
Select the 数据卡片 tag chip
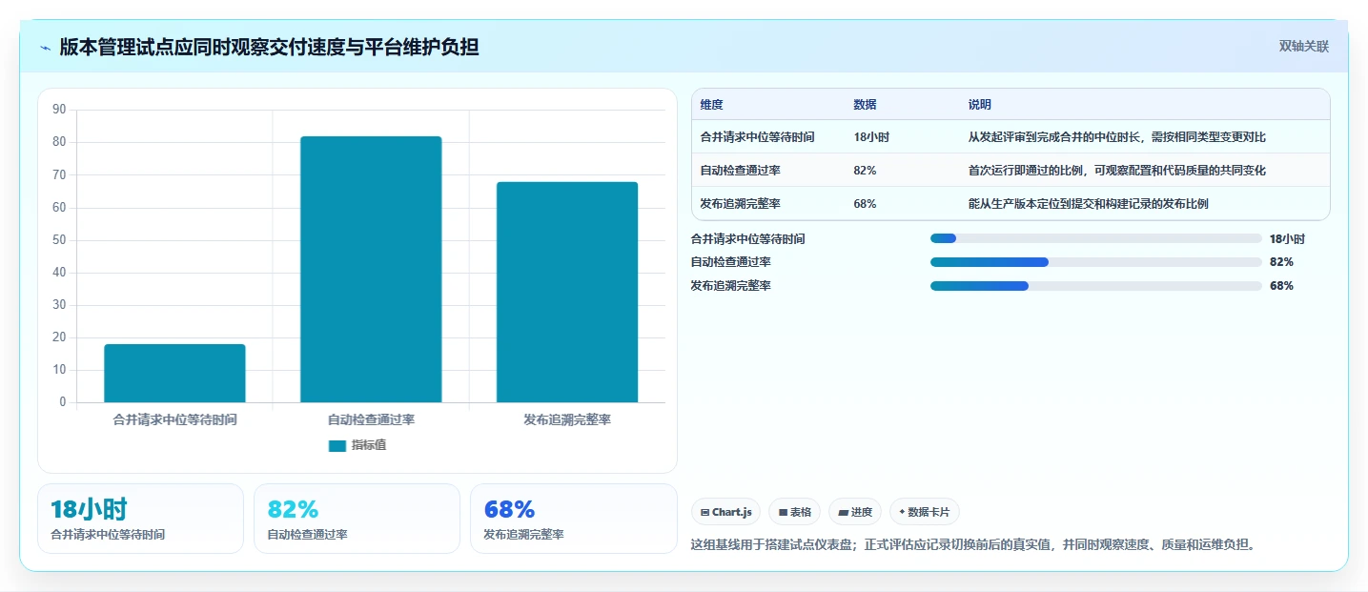(x=925, y=512)
